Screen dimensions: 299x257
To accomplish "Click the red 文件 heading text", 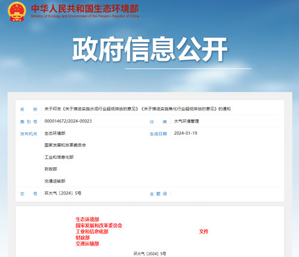I will coord(204,231).
